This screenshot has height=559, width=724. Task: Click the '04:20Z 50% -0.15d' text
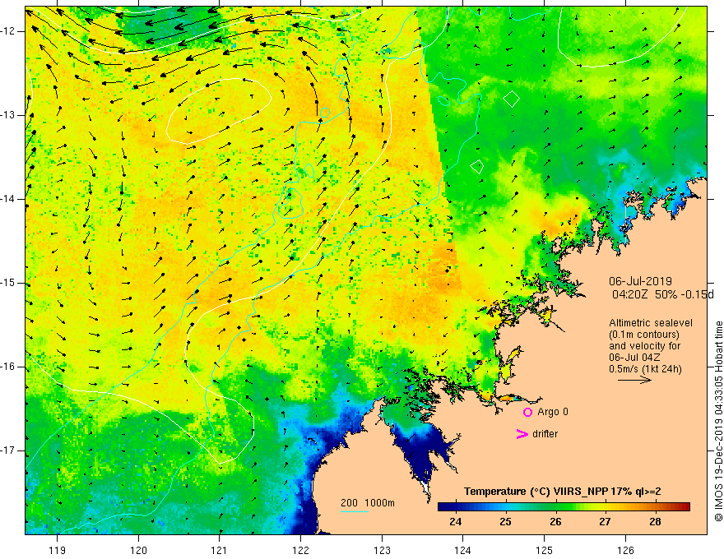pos(662,294)
